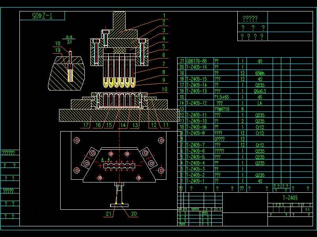
Task: Select the T-Z405-9A parts list entry
Action: pyautogui.click(x=197, y=127)
